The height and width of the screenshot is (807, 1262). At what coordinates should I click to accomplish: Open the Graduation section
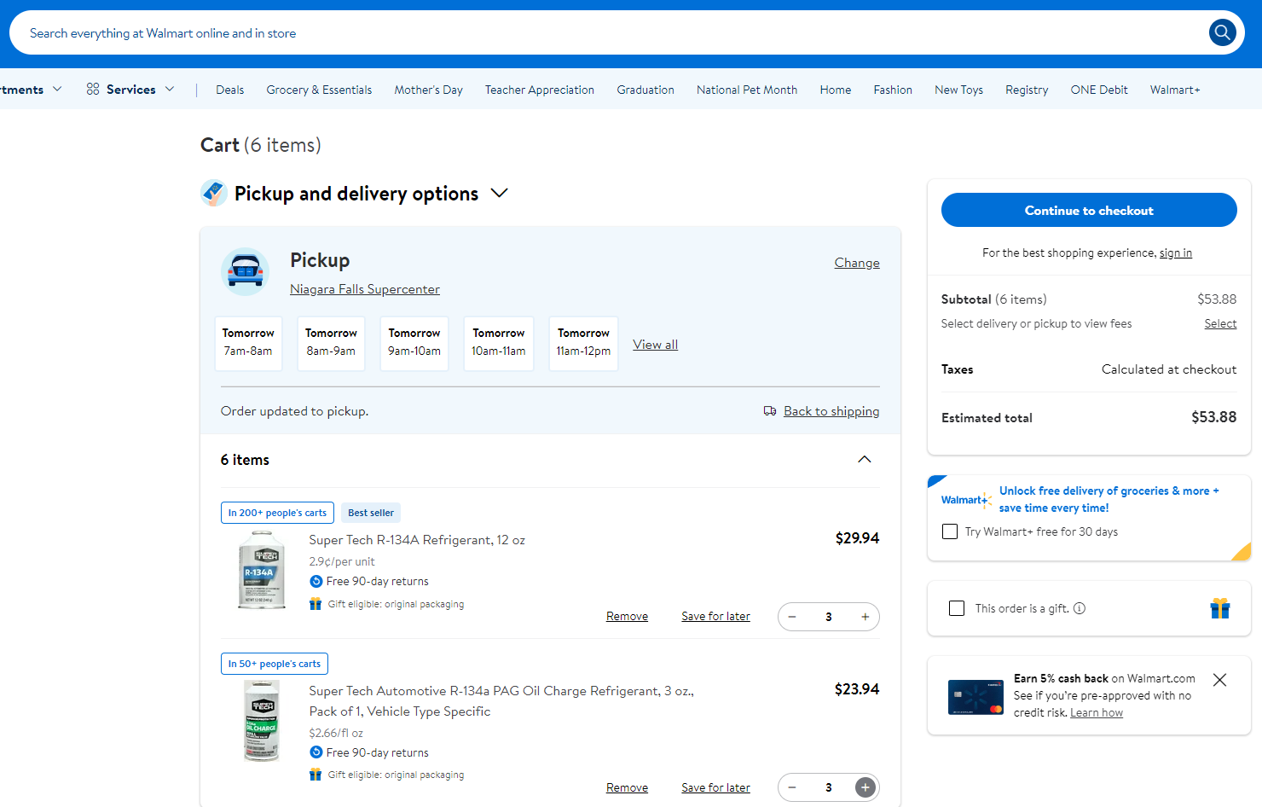click(x=645, y=90)
